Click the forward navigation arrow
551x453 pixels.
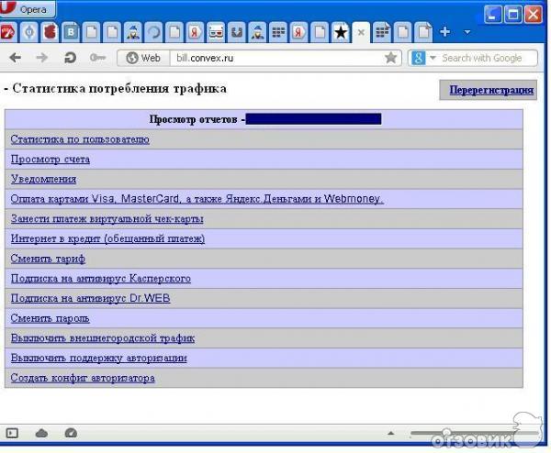pyautogui.click(x=41, y=58)
